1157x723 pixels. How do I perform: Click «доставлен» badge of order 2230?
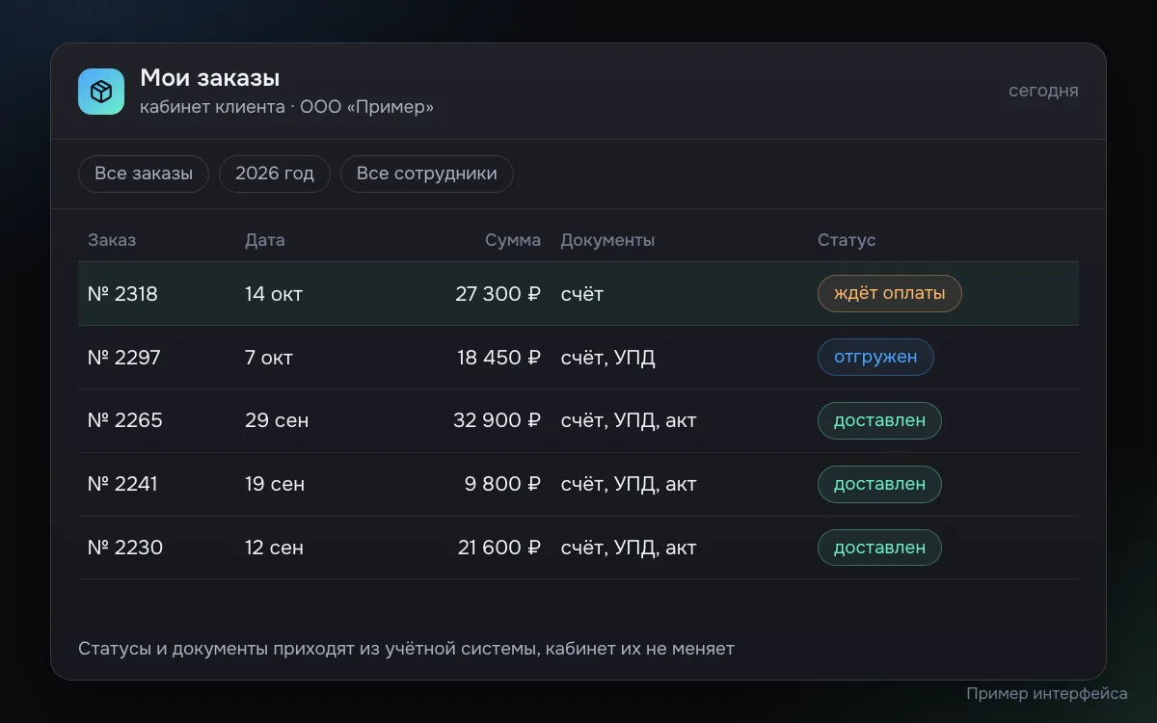879,548
